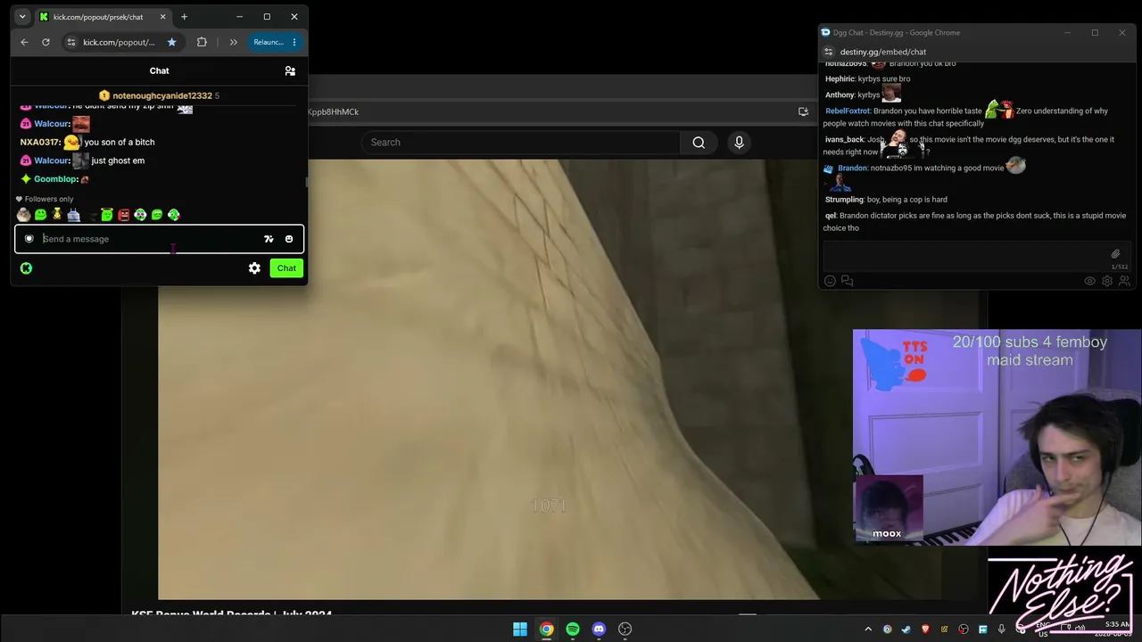Insert the red angry emote from quick emotes

124,215
